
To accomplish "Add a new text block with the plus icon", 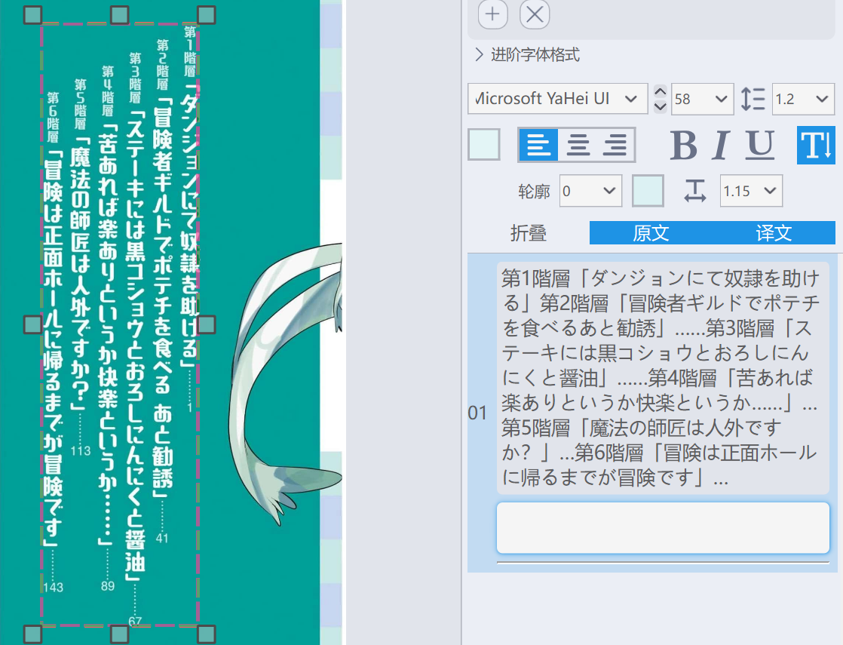I will (492, 14).
